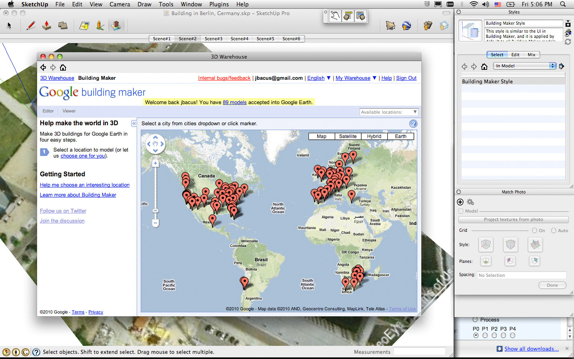Viewport: 574px width, 359px height.
Task: Open the Available locations dropdown
Action: pyautogui.click(x=389, y=112)
